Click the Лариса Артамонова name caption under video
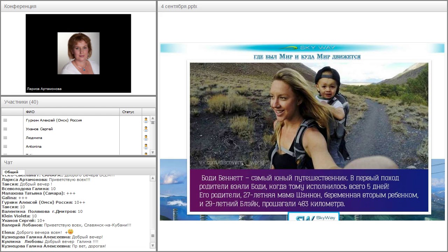This screenshot has width=448, height=252. pos(44,89)
